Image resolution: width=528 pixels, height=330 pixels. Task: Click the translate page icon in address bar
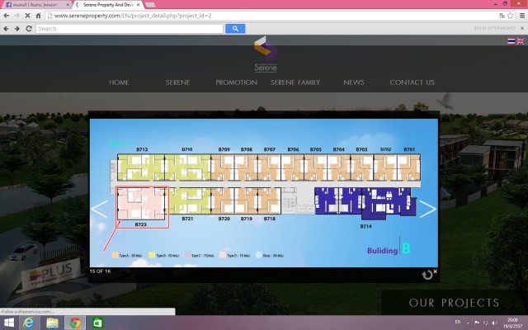click(502, 16)
